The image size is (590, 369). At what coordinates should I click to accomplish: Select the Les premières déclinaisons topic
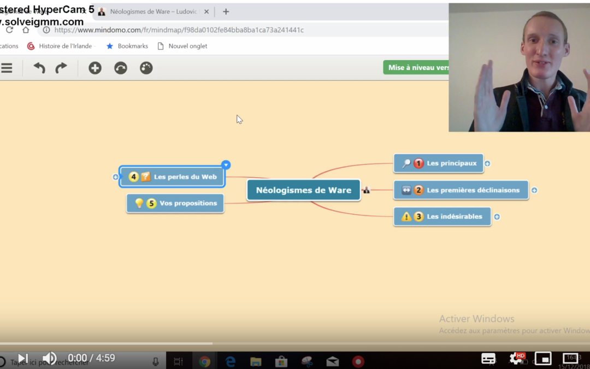(x=461, y=190)
